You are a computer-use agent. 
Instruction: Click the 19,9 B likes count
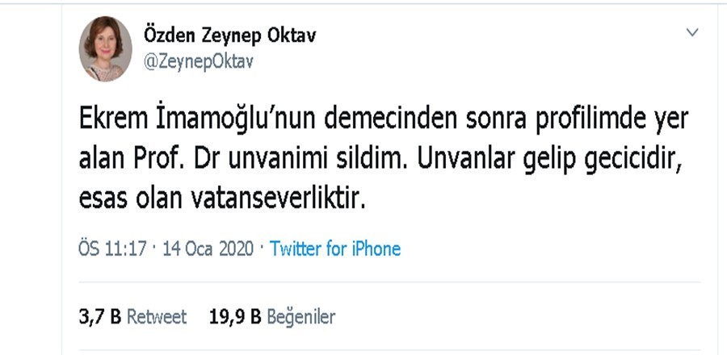[x=235, y=317]
